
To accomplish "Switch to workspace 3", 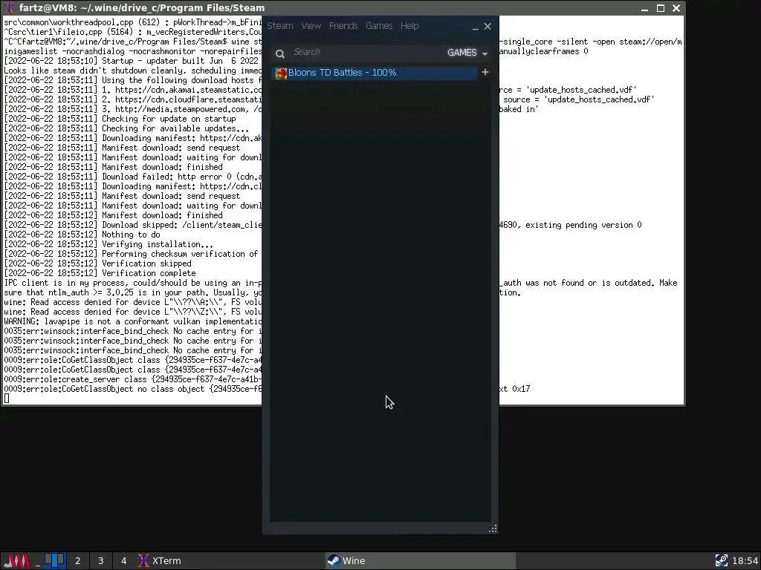I will pos(101,561).
